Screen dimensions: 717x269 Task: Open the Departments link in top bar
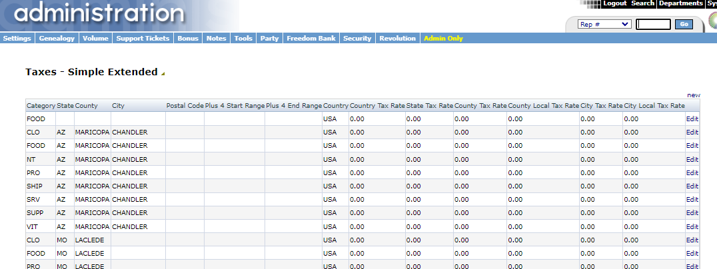pyautogui.click(x=680, y=3)
